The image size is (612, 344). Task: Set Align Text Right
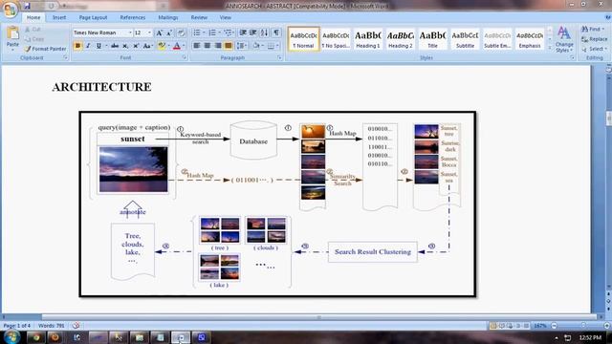point(218,46)
